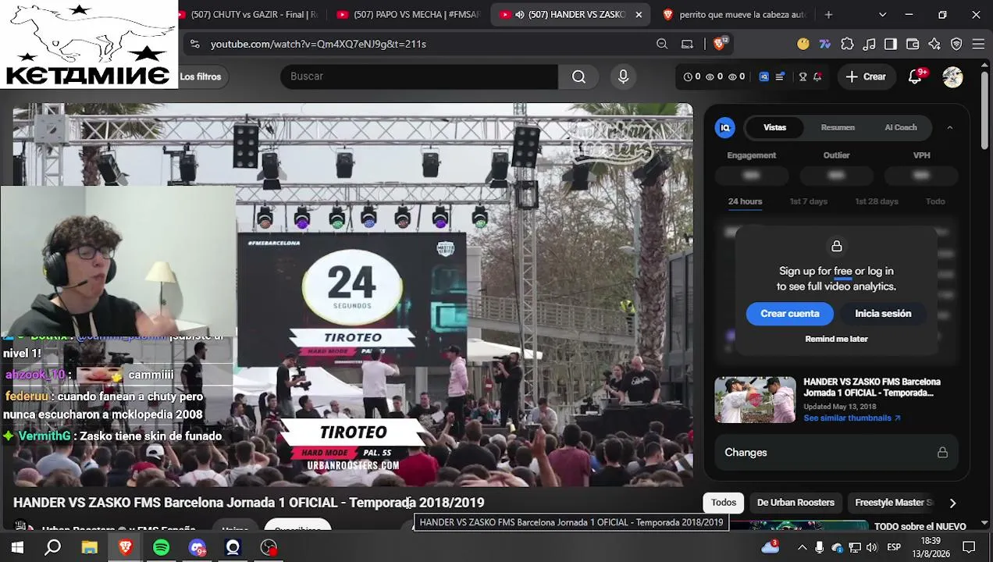Click the Outlier metric label
The height and width of the screenshot is (562, 993).
tap(836, 155)
